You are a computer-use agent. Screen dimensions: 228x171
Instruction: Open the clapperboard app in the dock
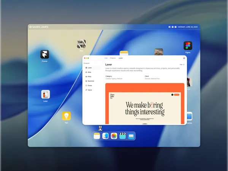[x=122, y=136]
